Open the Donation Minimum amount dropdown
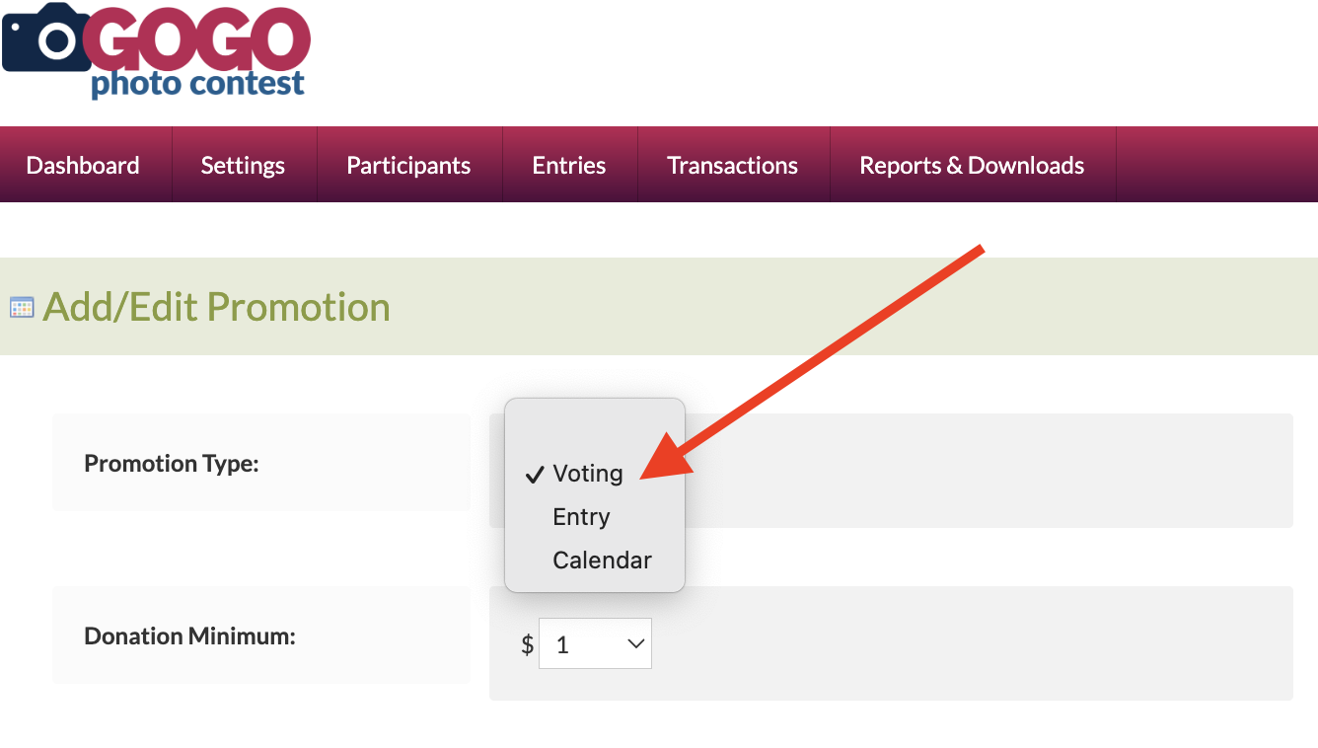Screen dimensions: 1318x748 pyautogui.click(x=594, y=644)
